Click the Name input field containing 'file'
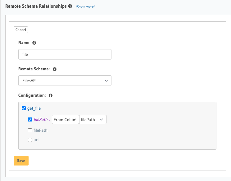The image size is (231, 181). (x=65, y=54)
